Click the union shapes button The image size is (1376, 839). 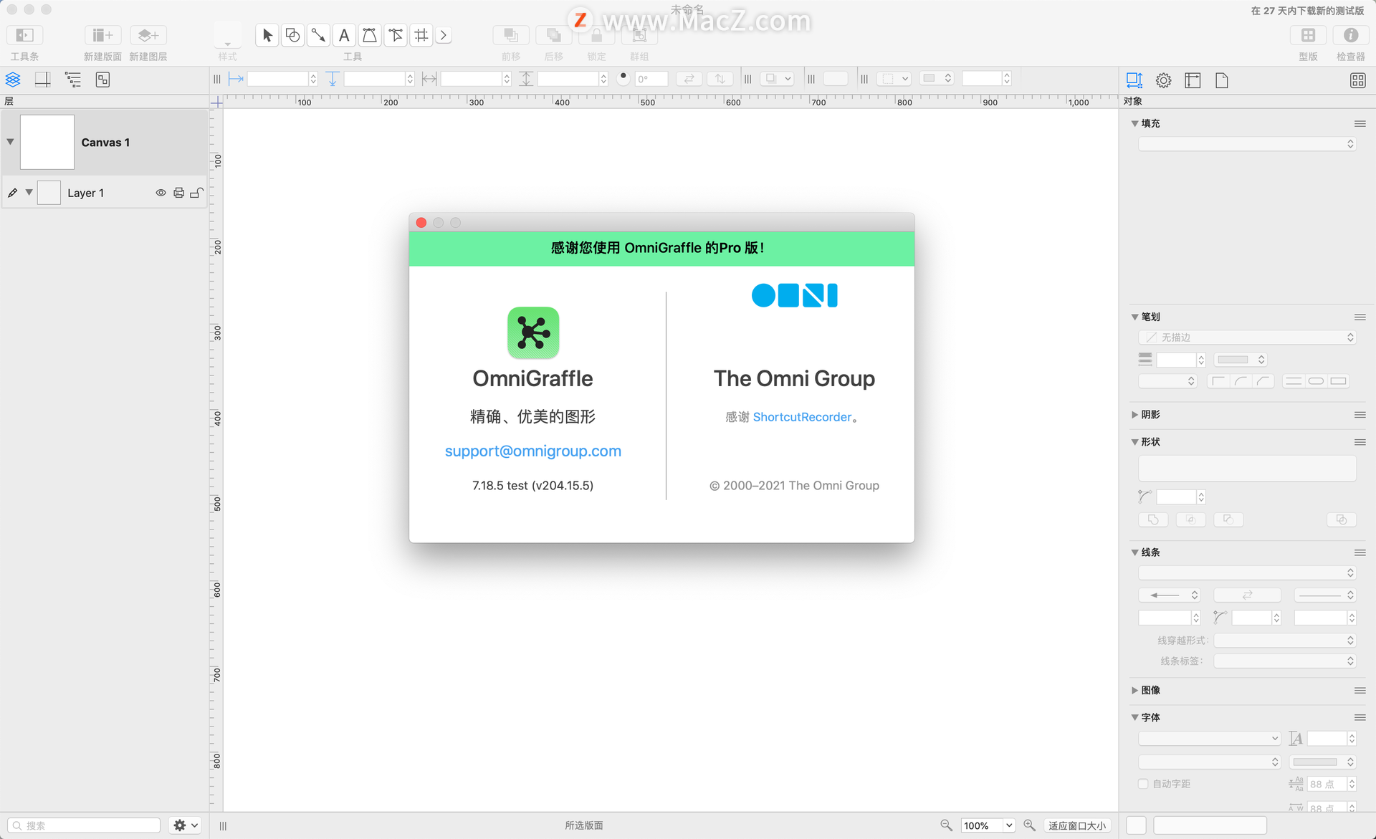[1153, 519]
